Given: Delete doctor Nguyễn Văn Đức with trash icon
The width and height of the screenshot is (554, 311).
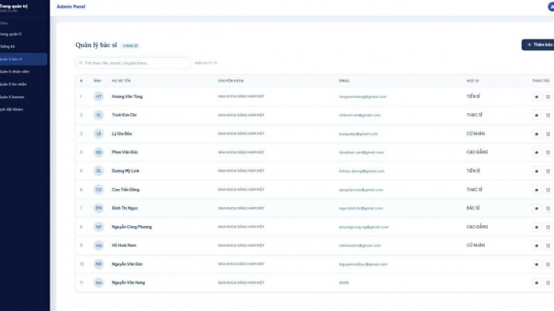Looking at the screenshot, I should click(x=548, y=264).
